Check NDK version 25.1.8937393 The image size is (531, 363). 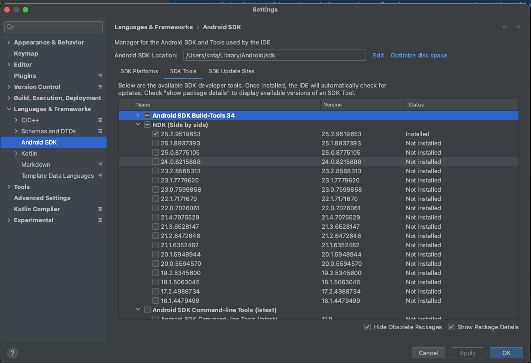[156, 143]
